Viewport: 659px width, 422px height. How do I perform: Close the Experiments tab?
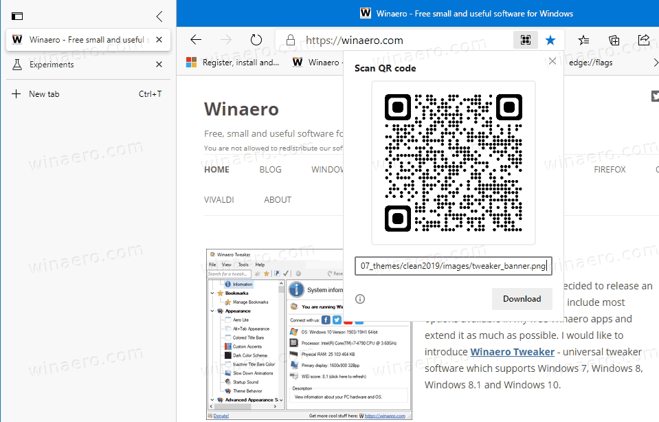tap(159, 65)
